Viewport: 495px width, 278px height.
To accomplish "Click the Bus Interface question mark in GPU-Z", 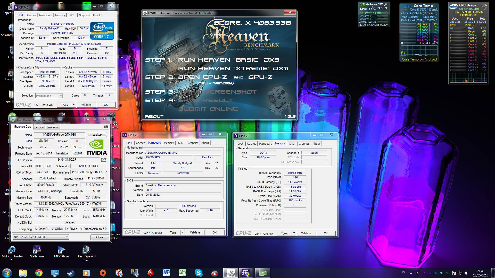I will 106,172.
